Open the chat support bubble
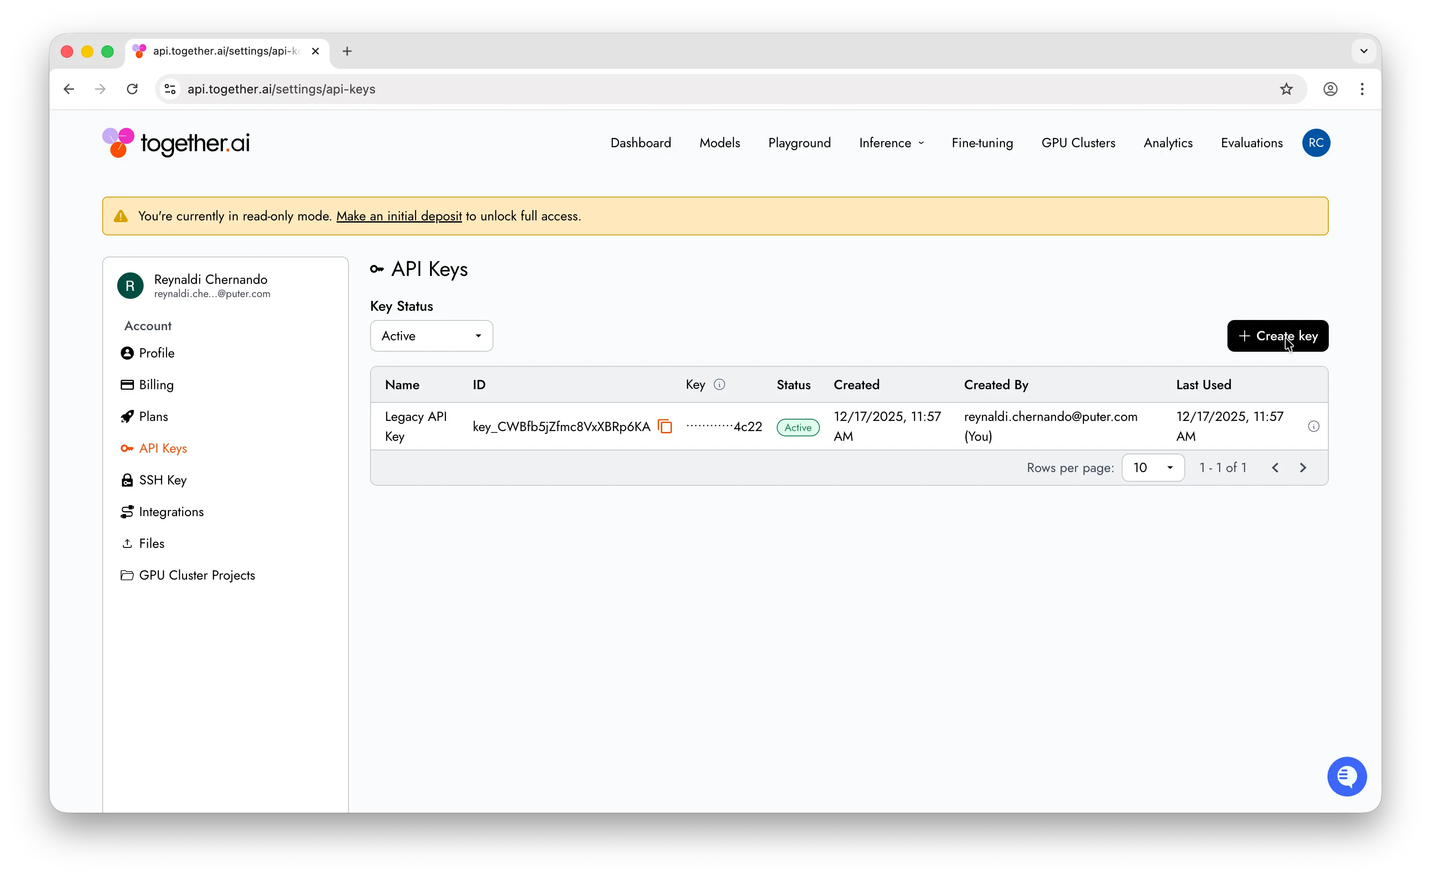Screen dimensions: 1431x878 click(x=1347, y=776)
